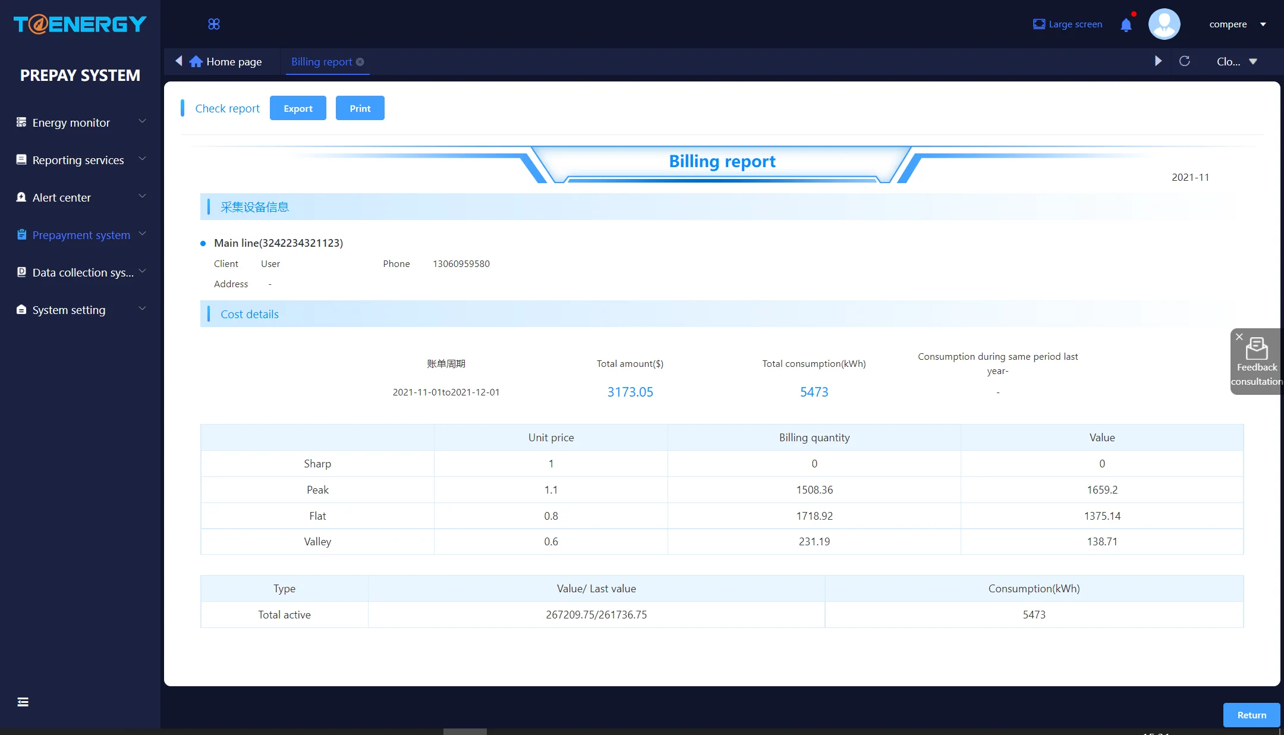Click the four-leaf app menu icon
This screenshot has width=1284, height=735.
(214, 24)
